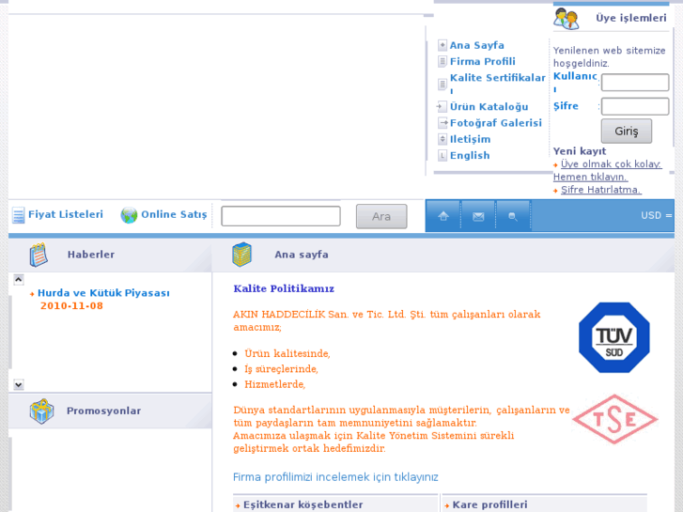Click the envelope mail icon in blue toolbar
This screenshot has width=683, height=512.
point(478,216)
